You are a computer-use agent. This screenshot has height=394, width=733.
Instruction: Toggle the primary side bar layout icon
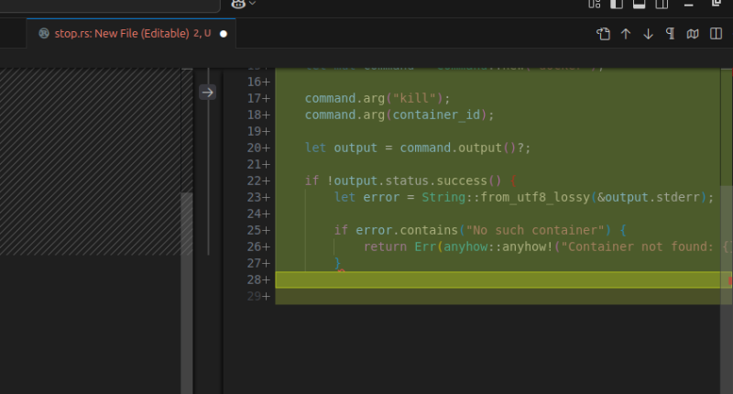tap(617, 4)
